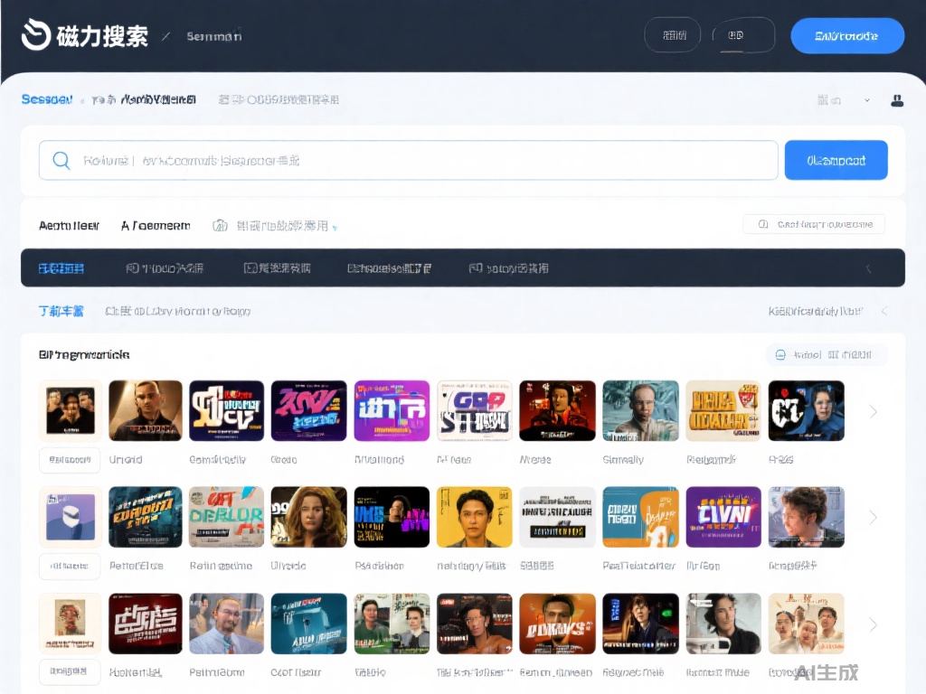Show more items in the third thumbnail row
This screenshot has width=926, height=694.
click(x=874, y=624)
